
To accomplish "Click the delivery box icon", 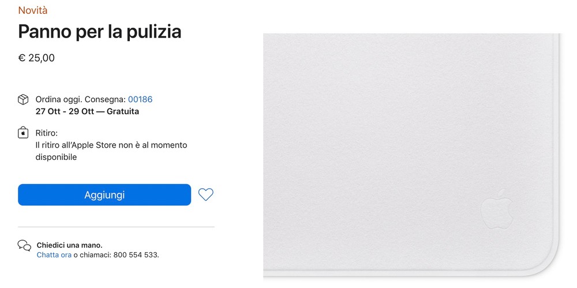I will point(23,100).
